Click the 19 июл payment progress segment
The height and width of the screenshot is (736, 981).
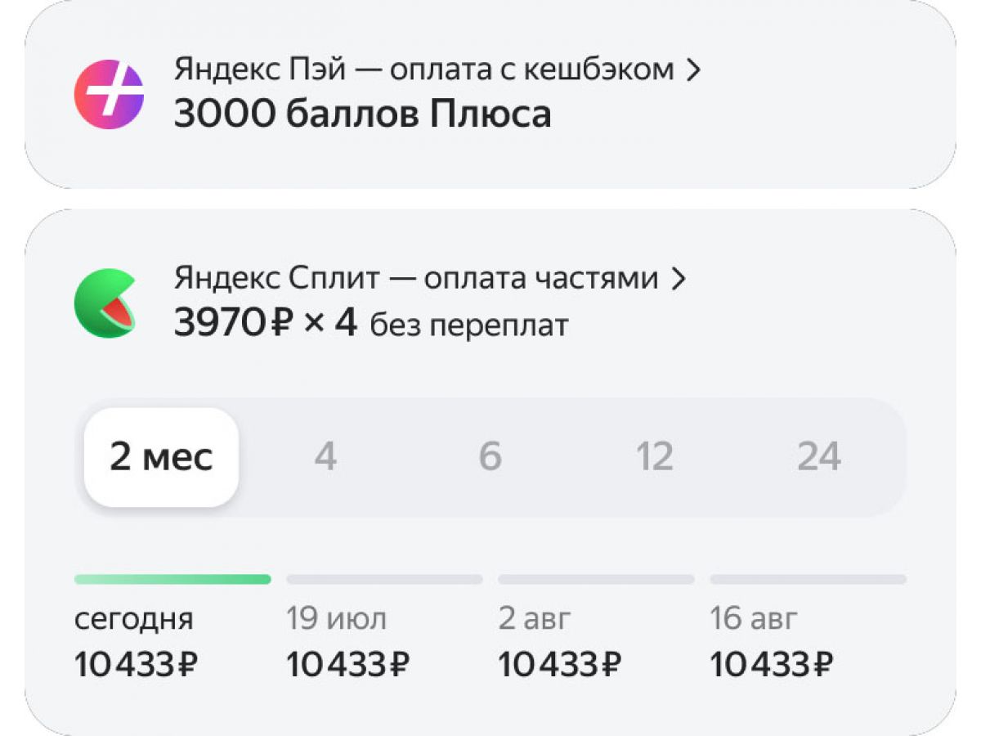(384, 579)
